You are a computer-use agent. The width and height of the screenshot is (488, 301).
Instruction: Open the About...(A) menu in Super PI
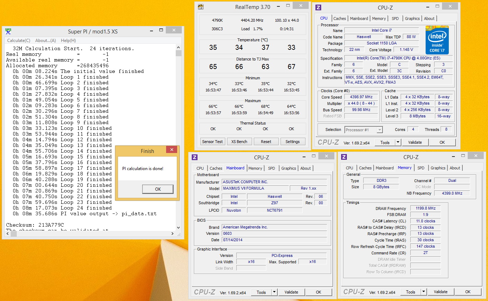[x=46, y=41]
